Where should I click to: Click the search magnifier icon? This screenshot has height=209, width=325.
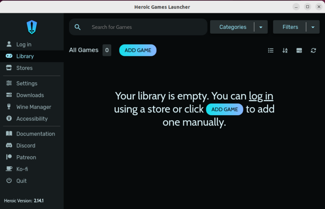click(78, 27)
